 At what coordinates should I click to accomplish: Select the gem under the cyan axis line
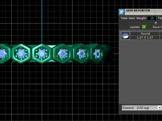(x=42, y=53)
